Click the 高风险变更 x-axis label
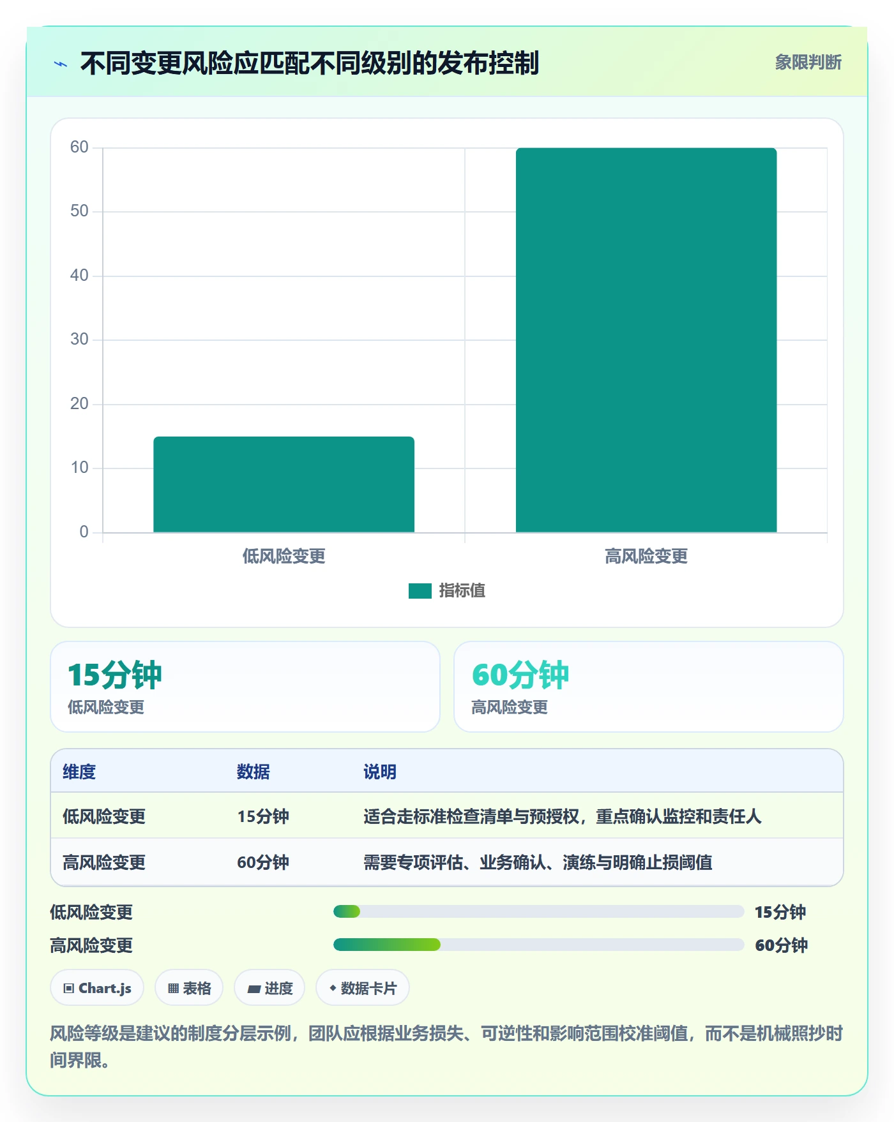Screen dimensions: 894x1122 coord(646,557)
